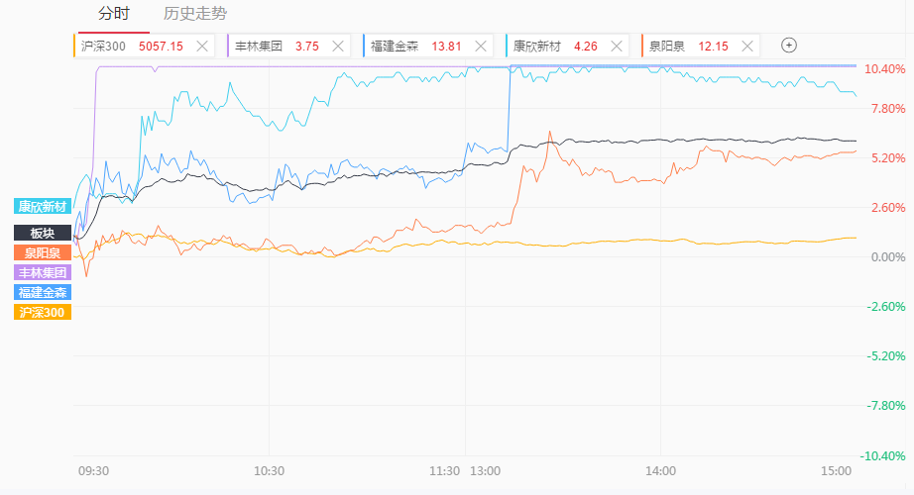Viewport: 914px width, 495px height.
Task: Close the 福建金森 comparison chip
Action: click(481, 46)
